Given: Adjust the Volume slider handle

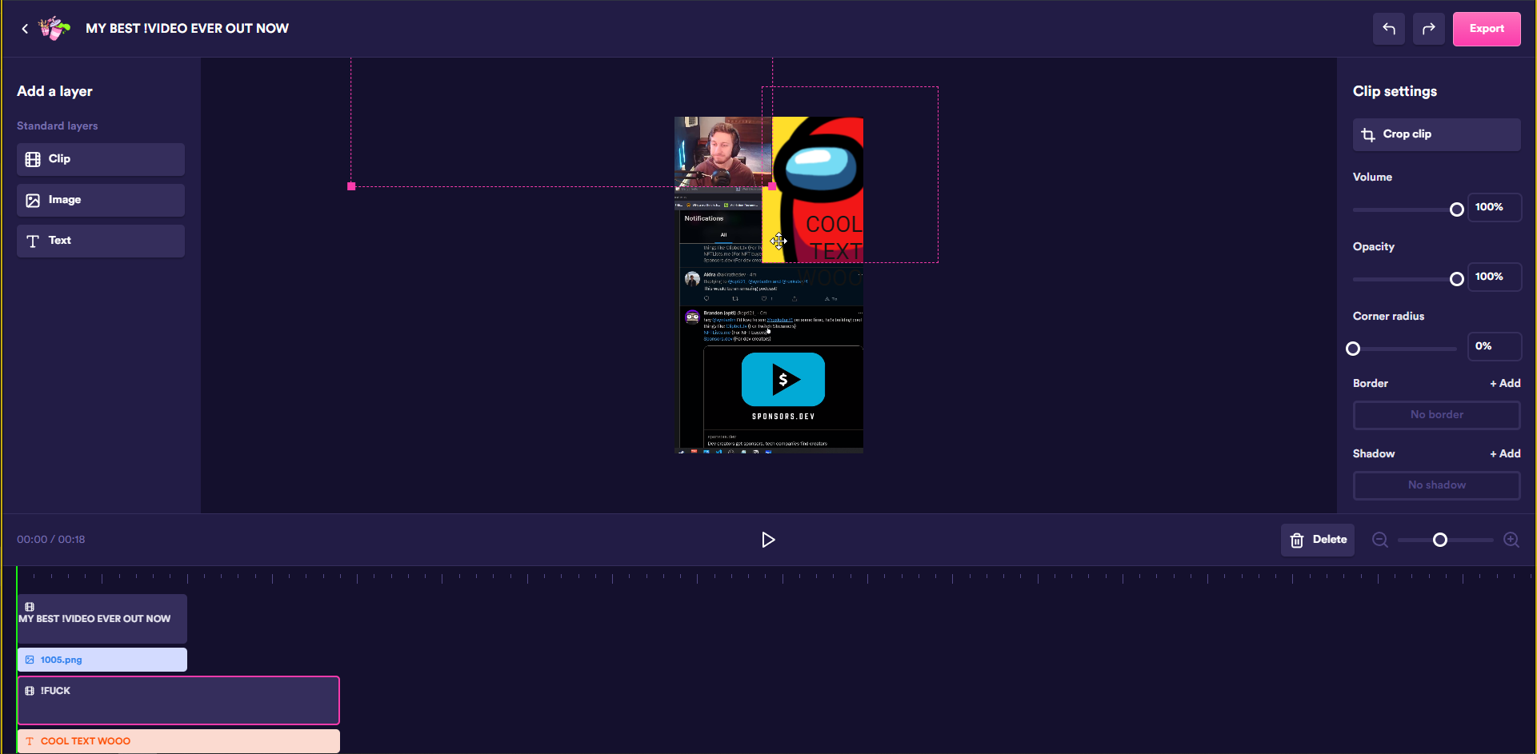Looking at the screenshot, I should click(1457, 209).
